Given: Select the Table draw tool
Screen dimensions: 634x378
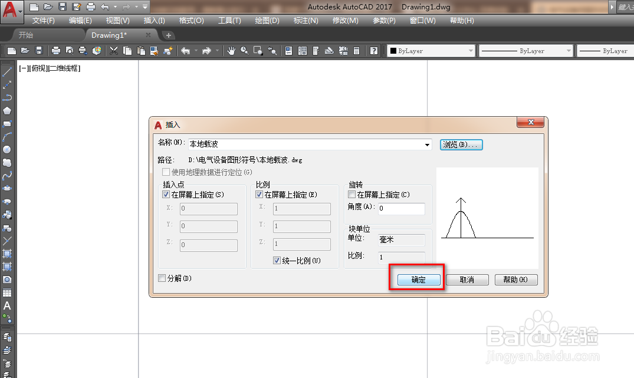Looking at the screenshot, I should 7,292.
